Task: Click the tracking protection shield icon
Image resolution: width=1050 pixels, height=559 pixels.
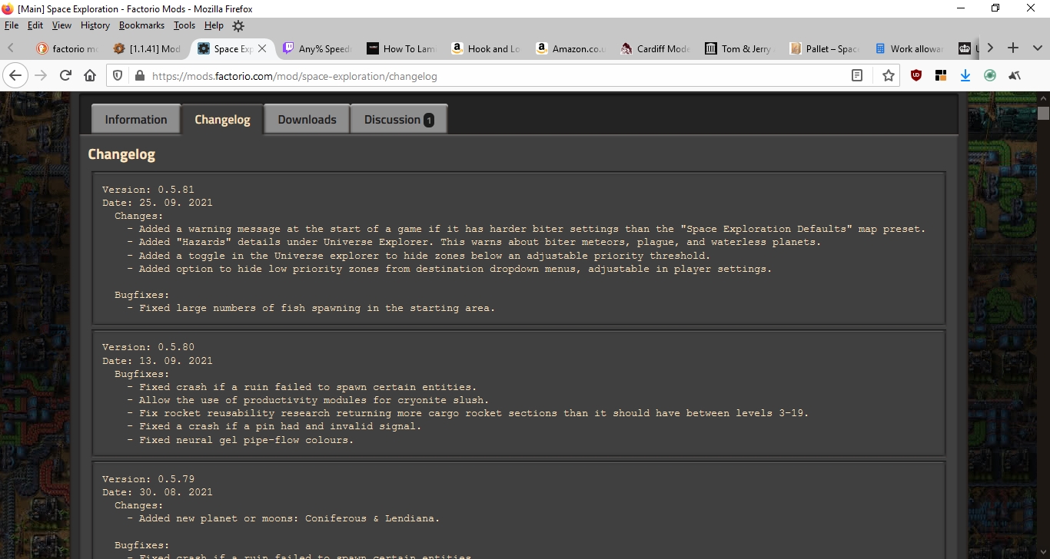Action: 118,75
